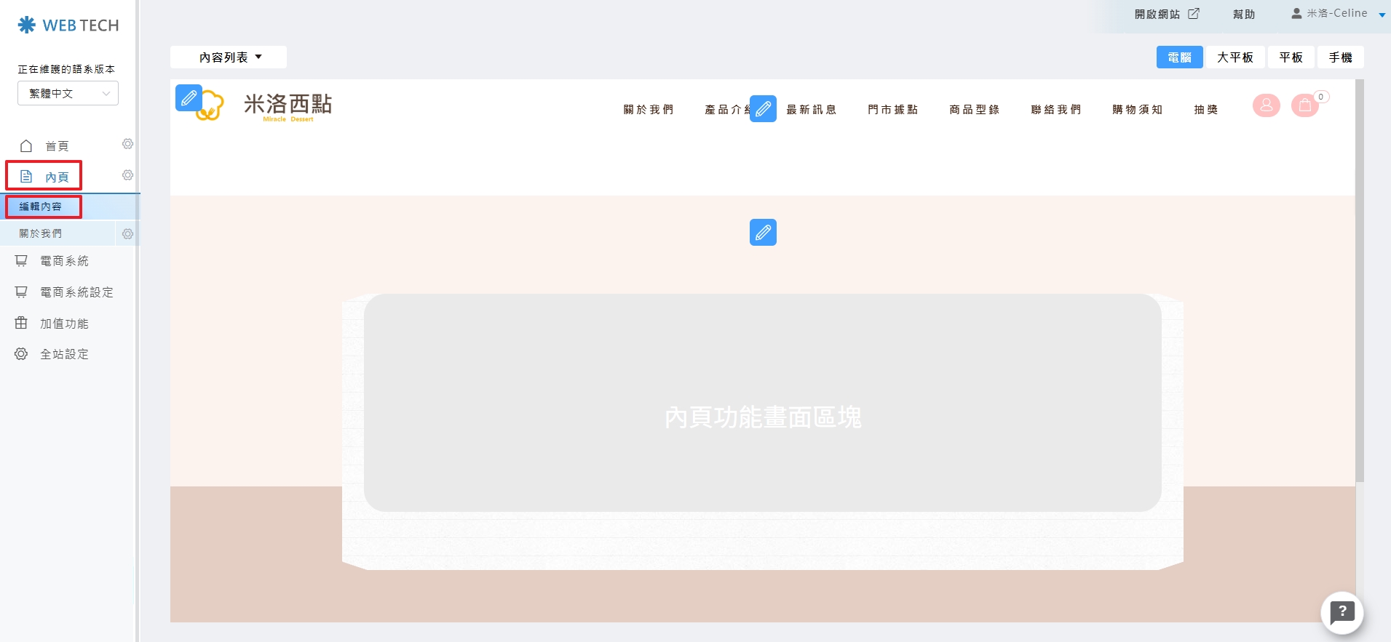Open settings gear next to 關於我們
Image resolution: width=1391 pixels, height=642 pixels.
click(127, 234)
